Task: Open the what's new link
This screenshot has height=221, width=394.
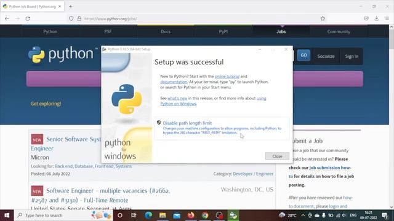Action: pos(177,98)
